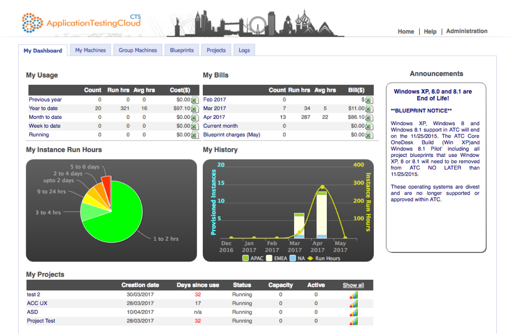The width and height of the screenshot is (515, 334).
Task: Open the Excel export for Blueprint charges (May)
Action: tap(369, 135)
